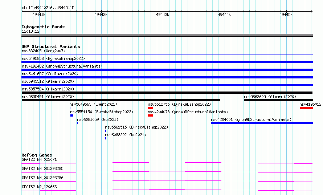Click the RefSeq Genes track title

(37, 155)
